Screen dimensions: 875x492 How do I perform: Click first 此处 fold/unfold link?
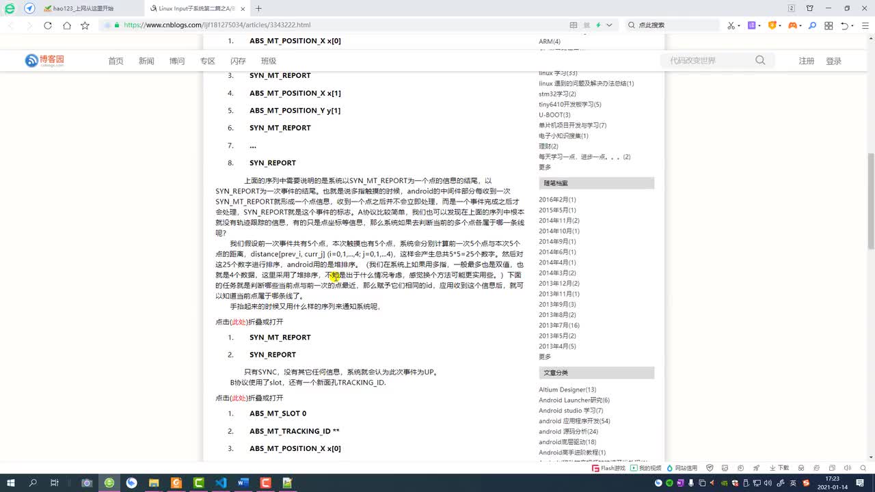tap(239, 322)
